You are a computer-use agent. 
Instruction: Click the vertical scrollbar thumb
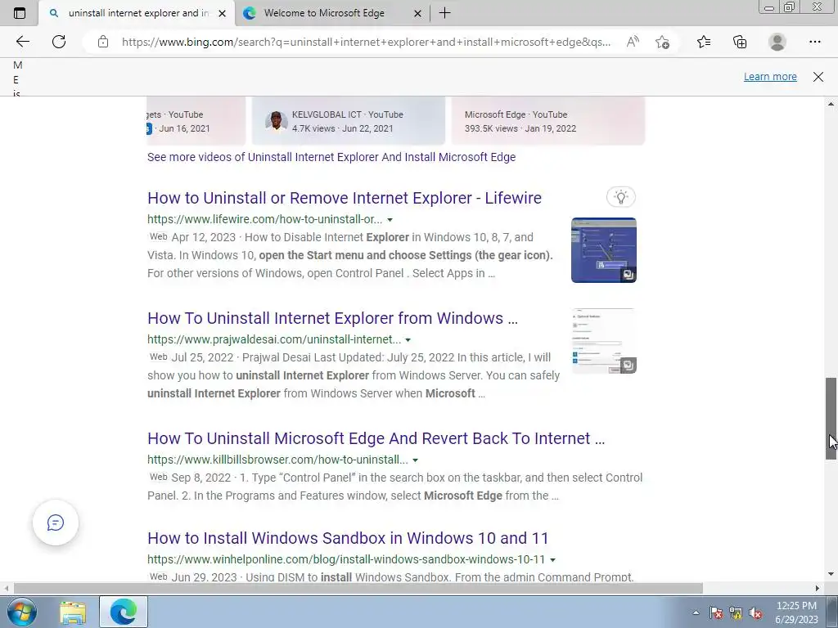point(831,419)
